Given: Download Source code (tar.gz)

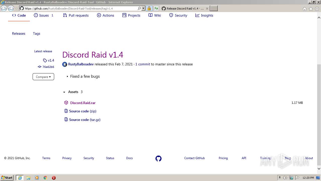Looking at the screenshot, I should pos(85,120).
